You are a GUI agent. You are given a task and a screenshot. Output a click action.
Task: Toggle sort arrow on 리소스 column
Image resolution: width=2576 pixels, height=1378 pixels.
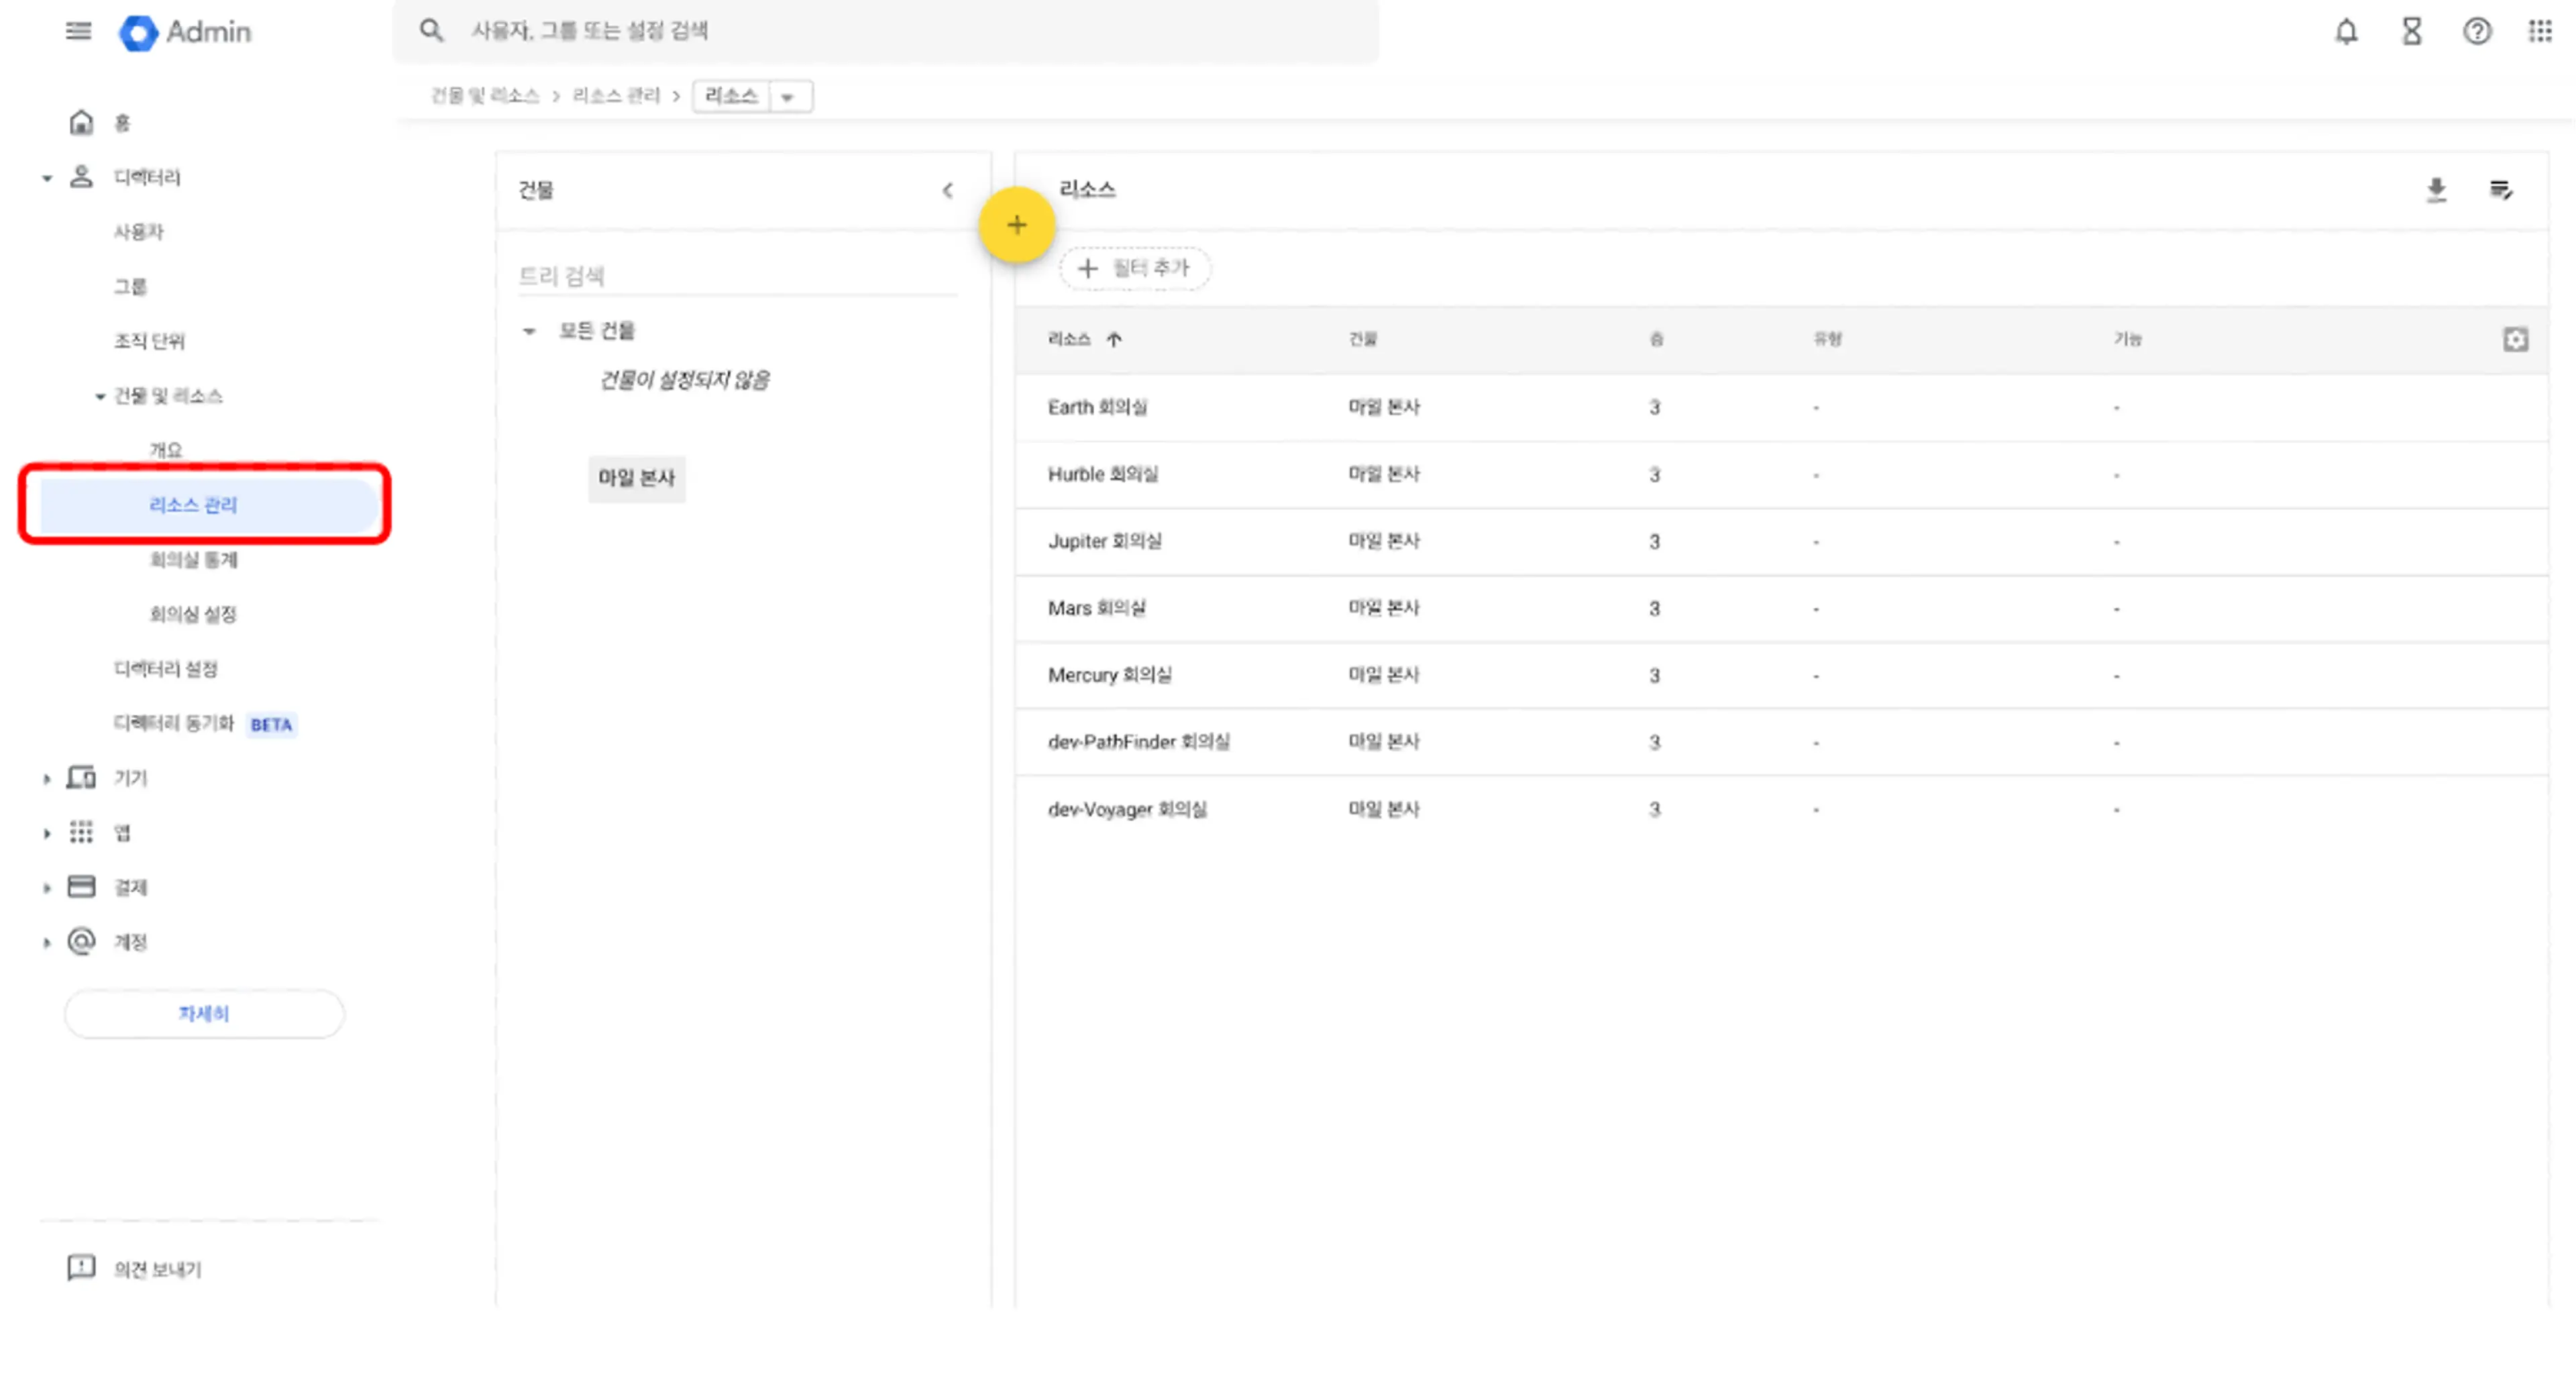pos(1113,339)
